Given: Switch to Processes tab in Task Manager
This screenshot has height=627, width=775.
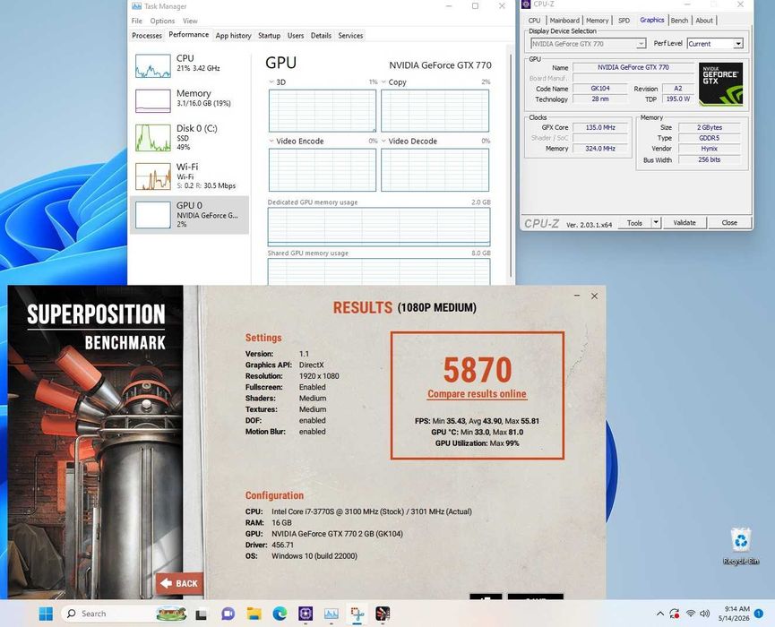Looking at the screenshot, I should [x=147, y=36].
